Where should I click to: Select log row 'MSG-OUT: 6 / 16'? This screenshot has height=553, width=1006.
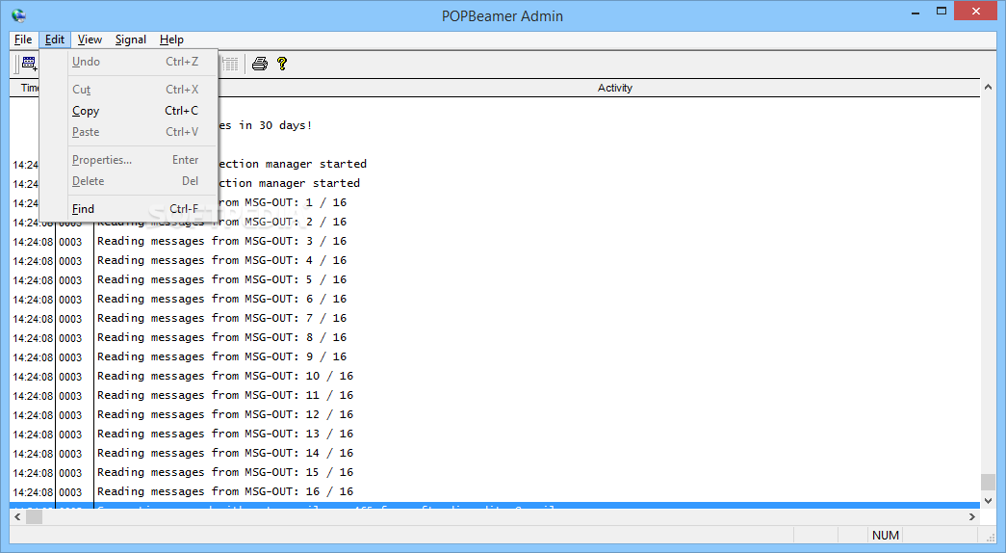pos(495,300)
